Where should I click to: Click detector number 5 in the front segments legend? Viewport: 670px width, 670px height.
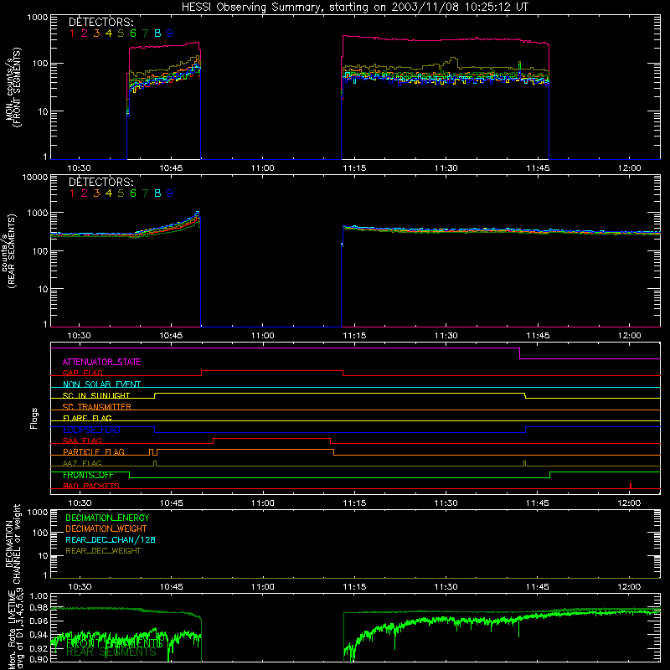click(x=121, y=33)
